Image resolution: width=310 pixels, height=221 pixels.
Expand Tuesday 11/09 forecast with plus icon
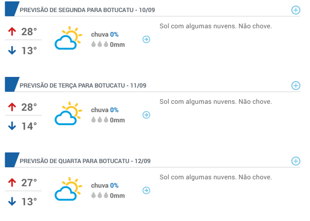pos(296,85)
